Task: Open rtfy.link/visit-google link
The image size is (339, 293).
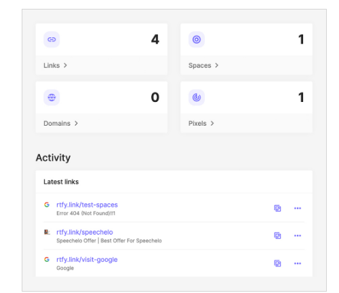Action: pyautogui.click(x=87, y=260)
